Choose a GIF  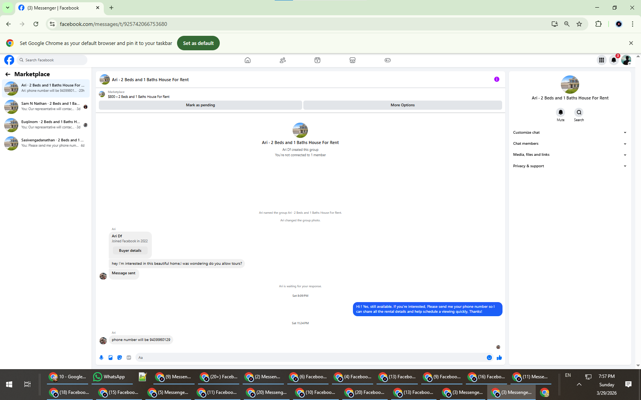(x=129, y=358)
